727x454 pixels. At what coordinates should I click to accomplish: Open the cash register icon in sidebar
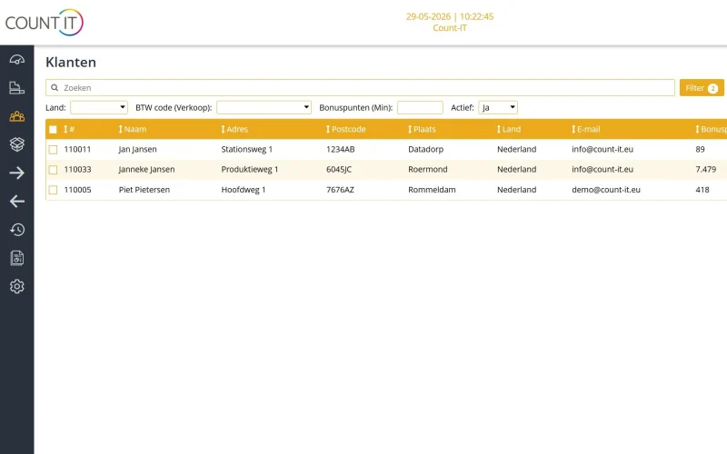click(x=16, y=87)
